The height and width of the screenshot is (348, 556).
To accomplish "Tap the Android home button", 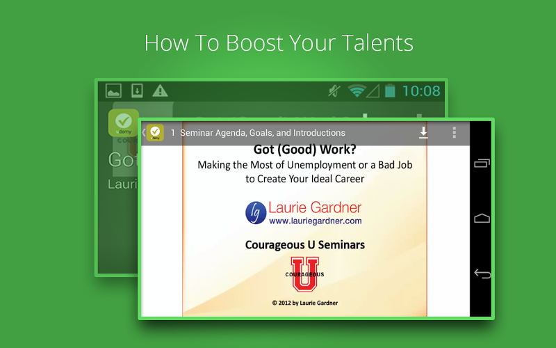I will pyautogui.click(x=482, y=218).
